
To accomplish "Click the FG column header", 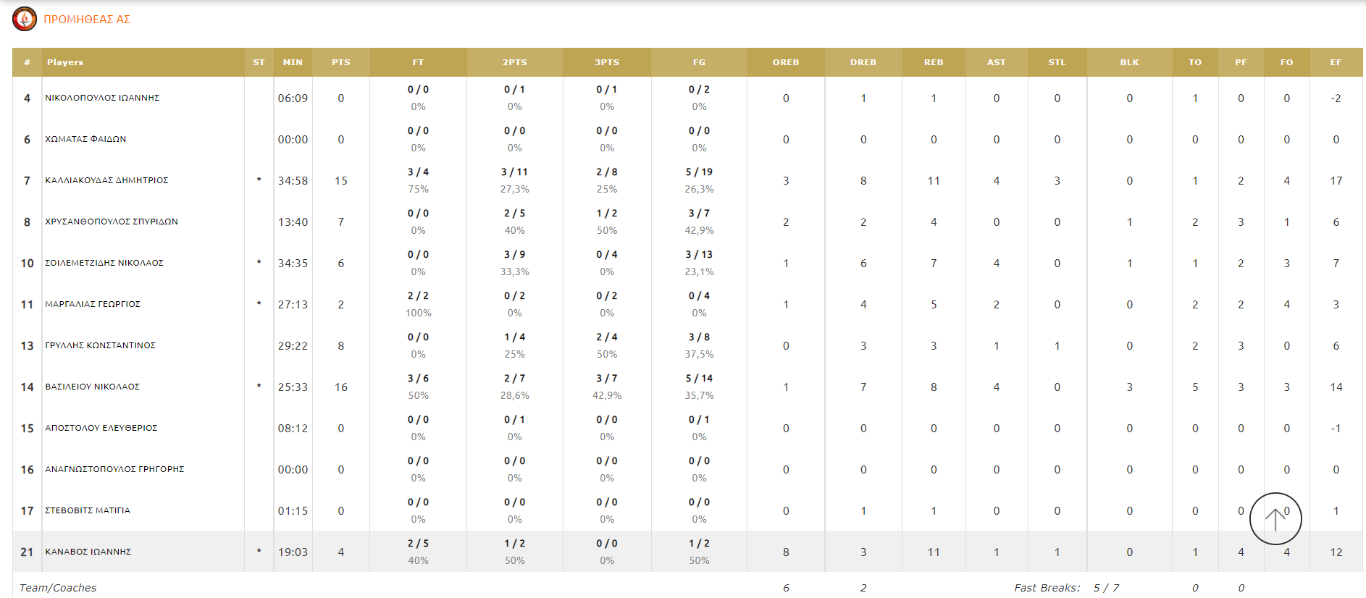I will tap(699, 62).
